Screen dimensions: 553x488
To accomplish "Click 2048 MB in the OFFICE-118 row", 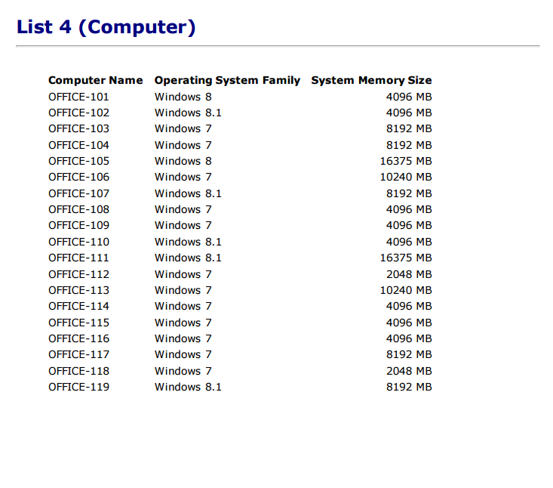I will point(409,371).
